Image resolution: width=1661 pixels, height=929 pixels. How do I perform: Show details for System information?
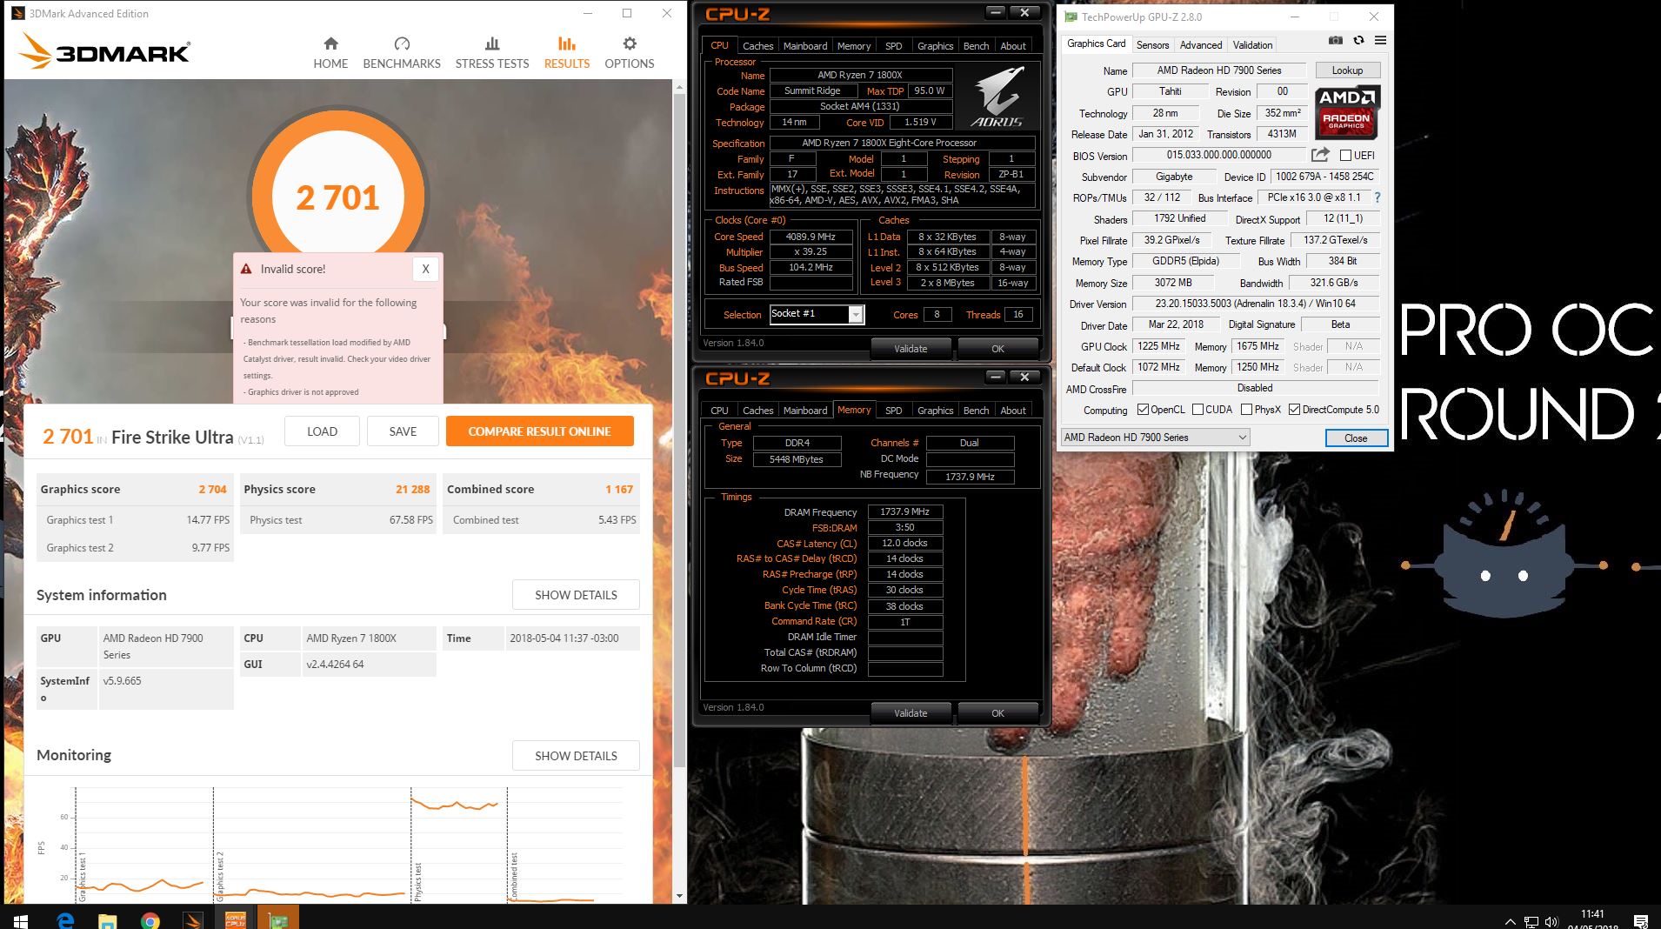point(576,595)
